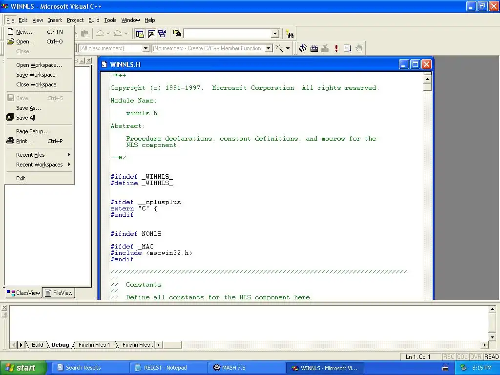Click output pane horizontal scroll right arrow
This screenshot has height=375, width=500.
pos(485,345)
